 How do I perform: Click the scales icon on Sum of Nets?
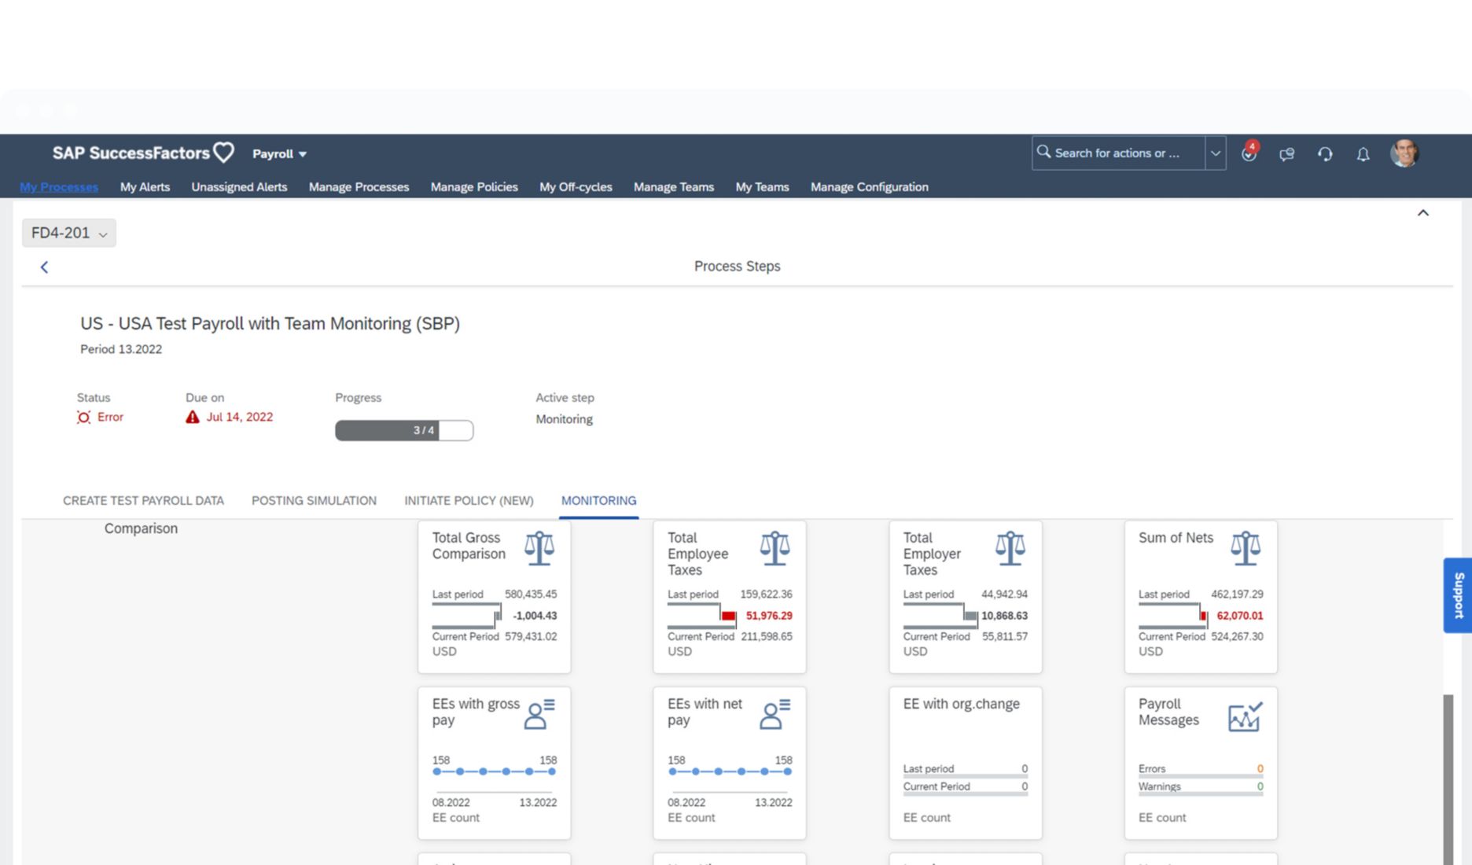[1246, 548]
